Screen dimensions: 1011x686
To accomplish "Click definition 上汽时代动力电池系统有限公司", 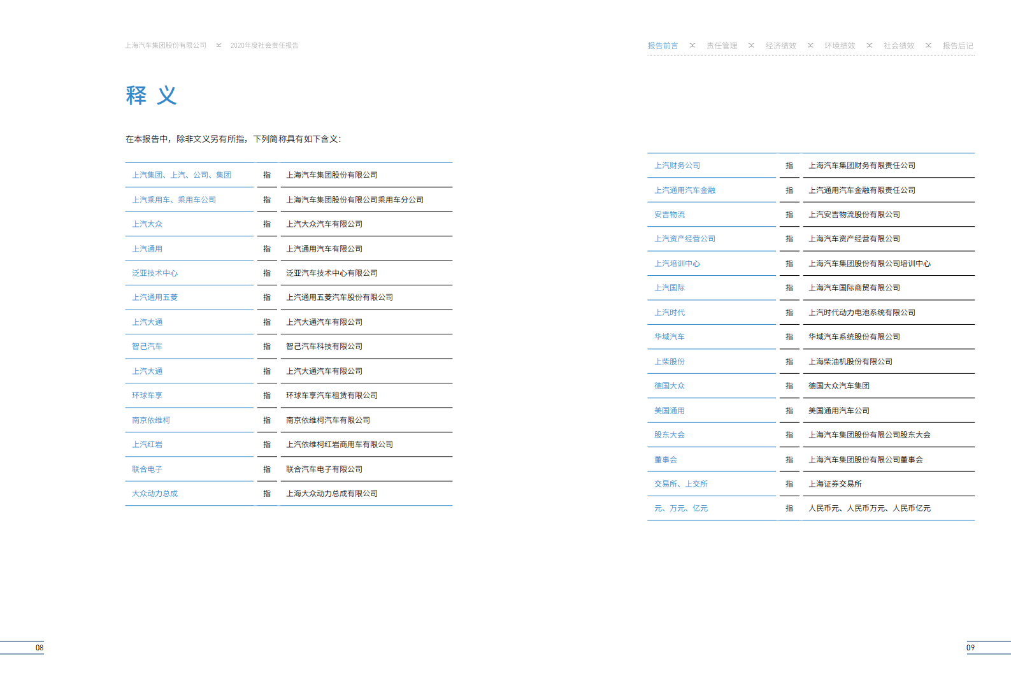I will pos(862,313).
